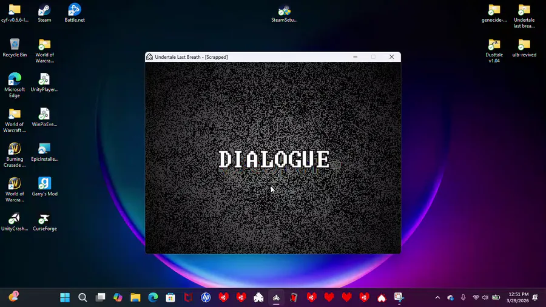
Task: Click the Undertale Last Breath window title icon
Action: (x=149, y=57)
